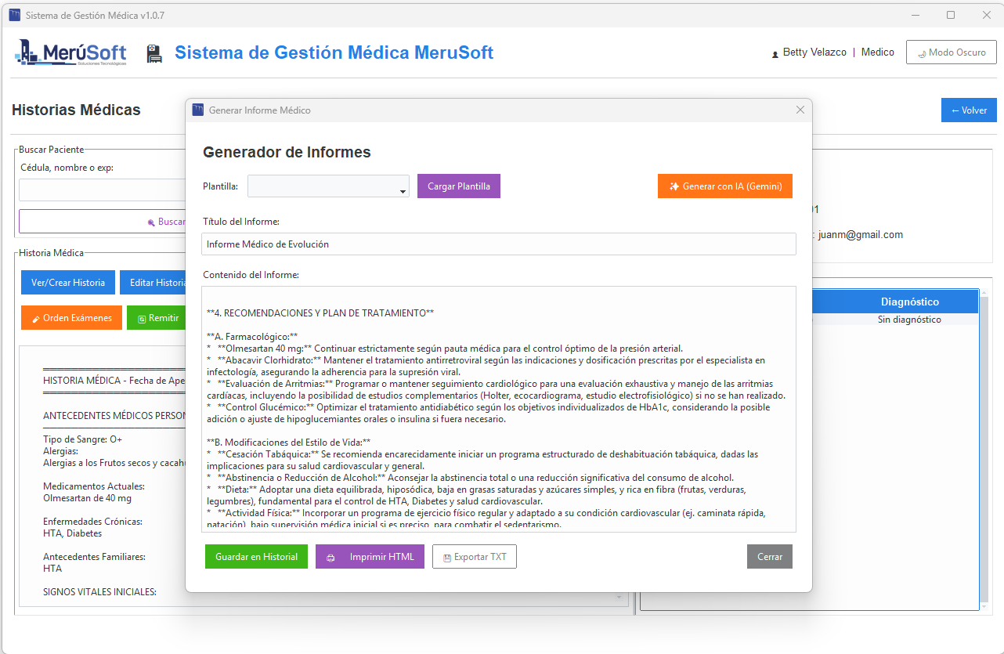Screen dimensions: 1004x654
Task: Click the Historias Médicas page heading
Action: (76, 110)
